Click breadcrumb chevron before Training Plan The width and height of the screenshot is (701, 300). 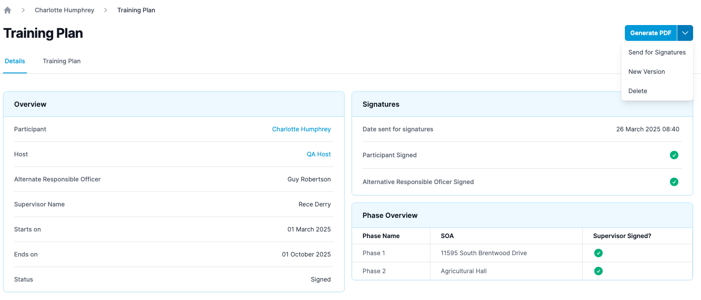(106, 10)
